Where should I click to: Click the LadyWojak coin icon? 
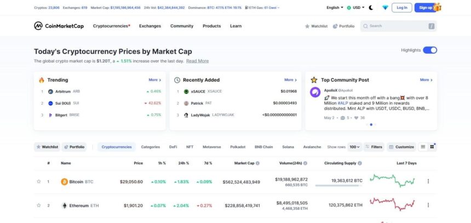186,115
